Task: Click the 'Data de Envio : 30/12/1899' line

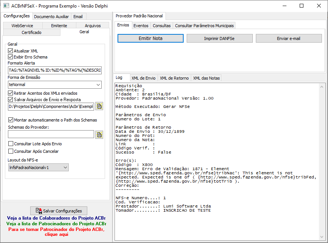Action: point(150,131)
